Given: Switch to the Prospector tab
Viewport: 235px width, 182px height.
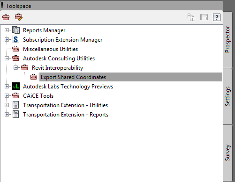Looking at the screenshot, I should point(227,39).
